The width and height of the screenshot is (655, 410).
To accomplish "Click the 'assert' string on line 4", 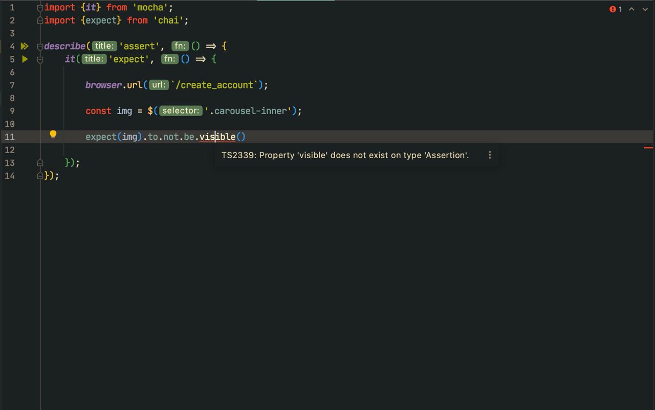I will click(x=139, y=46).
